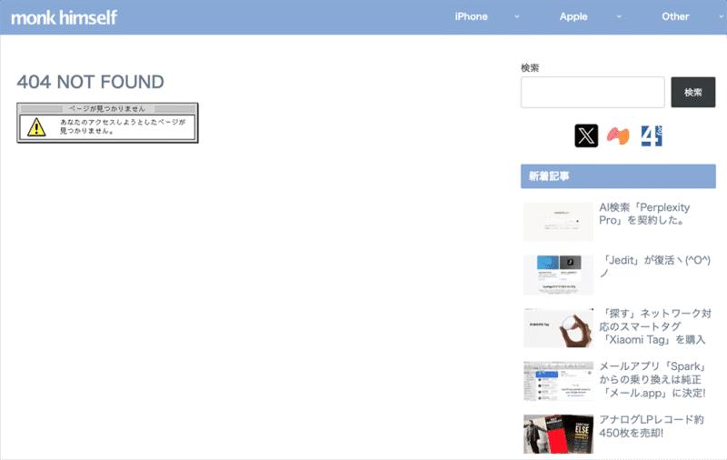
Task: Click the yellow warning triangle icon
Action: click(x=35, y=127)
